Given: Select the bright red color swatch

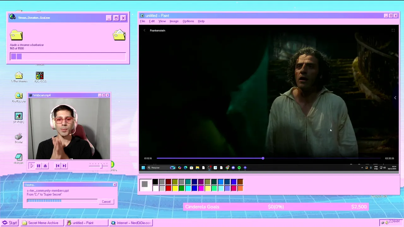Looking at the screenshot, I should pyautogui.click(x=168, y=188).
